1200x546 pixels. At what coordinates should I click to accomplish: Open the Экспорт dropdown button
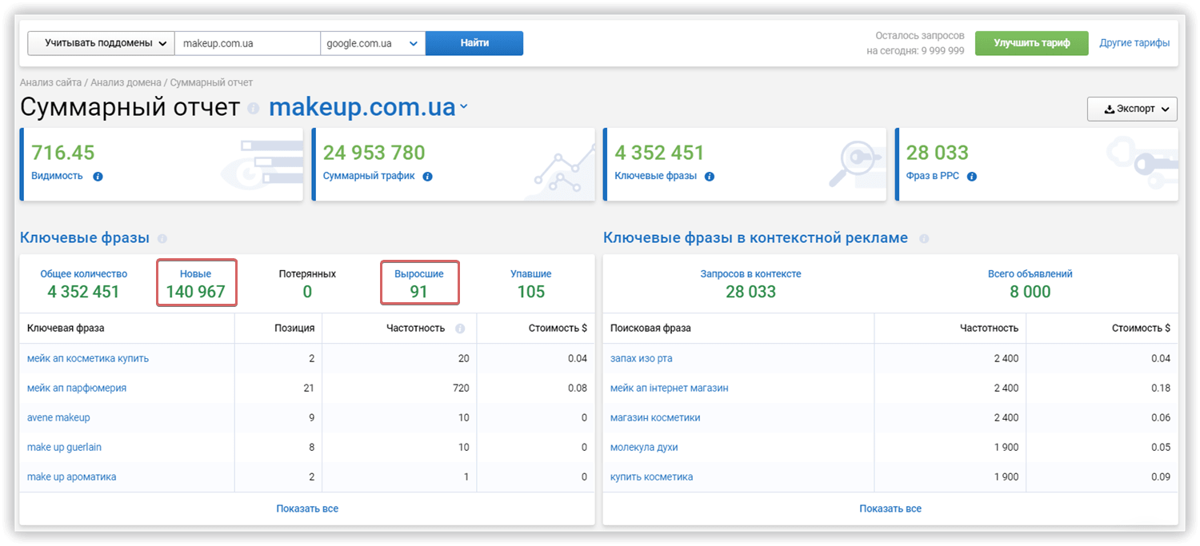pos(1132,109)
